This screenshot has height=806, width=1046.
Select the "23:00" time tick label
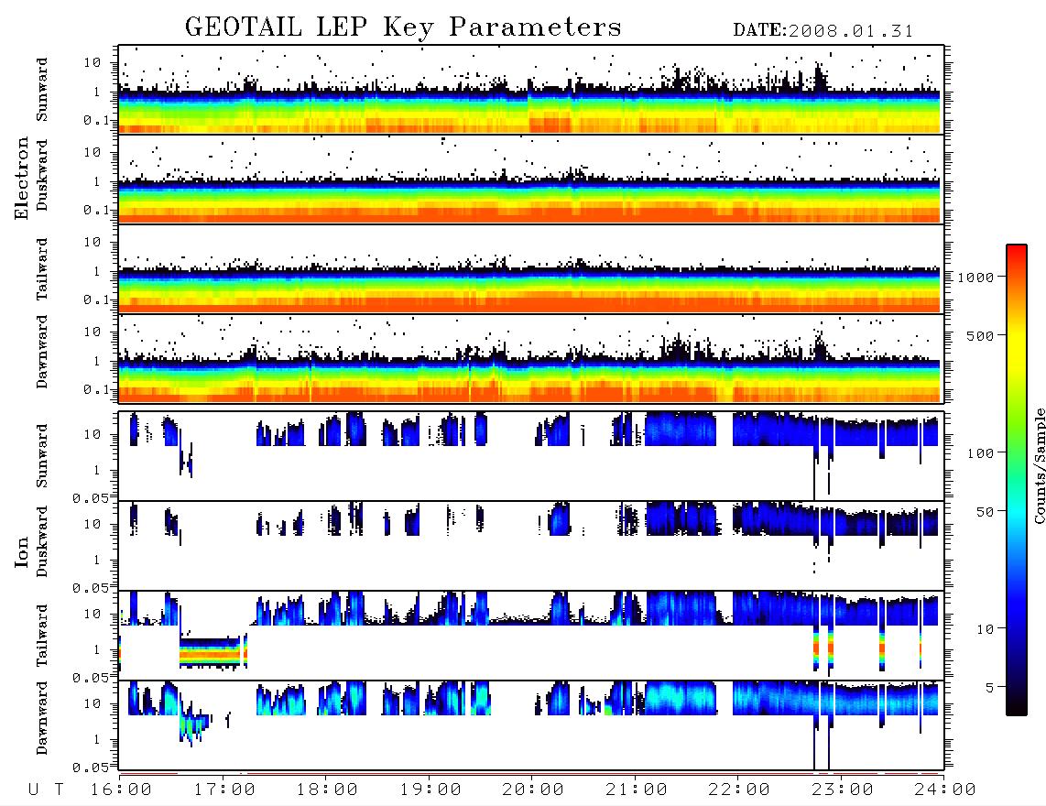click(x=843, y=790)
